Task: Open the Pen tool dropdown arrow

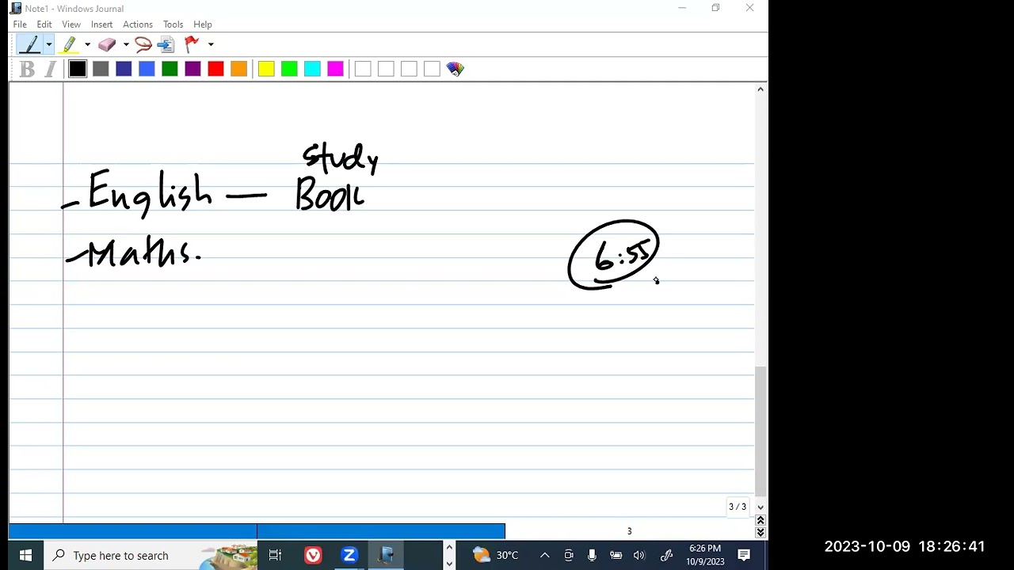Action: coord(48,44)
